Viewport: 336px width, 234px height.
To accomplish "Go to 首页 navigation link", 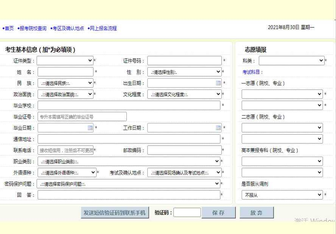I will coord(9,28).
